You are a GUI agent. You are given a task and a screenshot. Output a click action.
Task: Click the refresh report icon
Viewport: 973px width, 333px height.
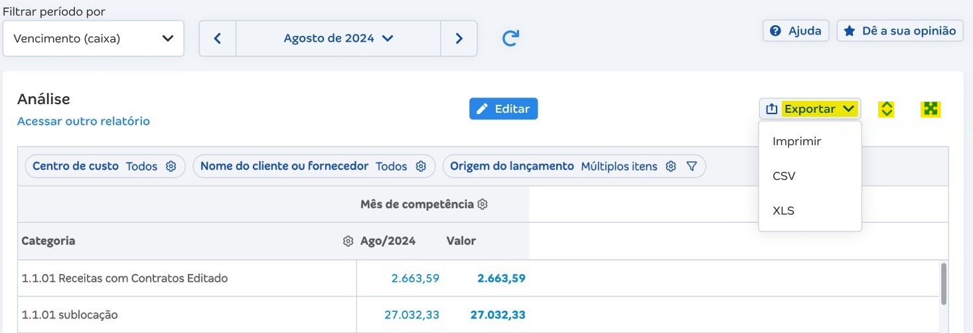point(510,38)
